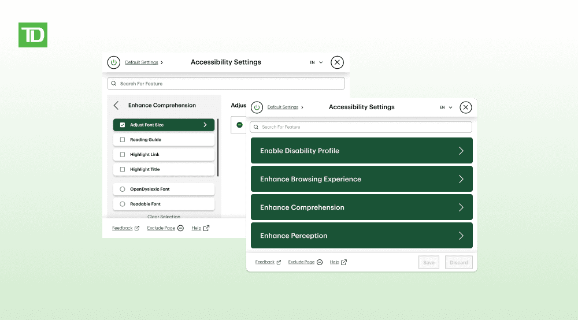Open Default Settings link in back panel
Viewport: 578px width, 320px height.
click(142, 62)
